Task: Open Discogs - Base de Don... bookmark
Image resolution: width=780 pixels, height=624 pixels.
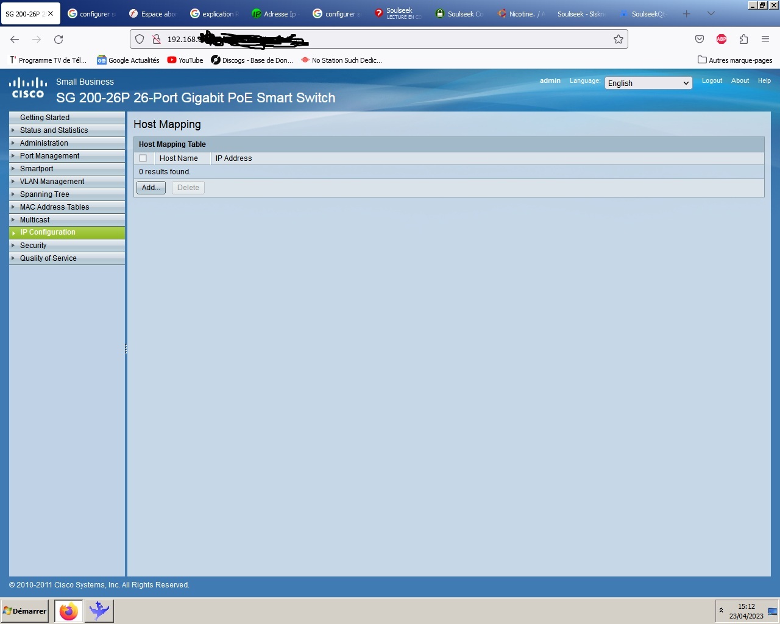Action: [x=252, y=60]
